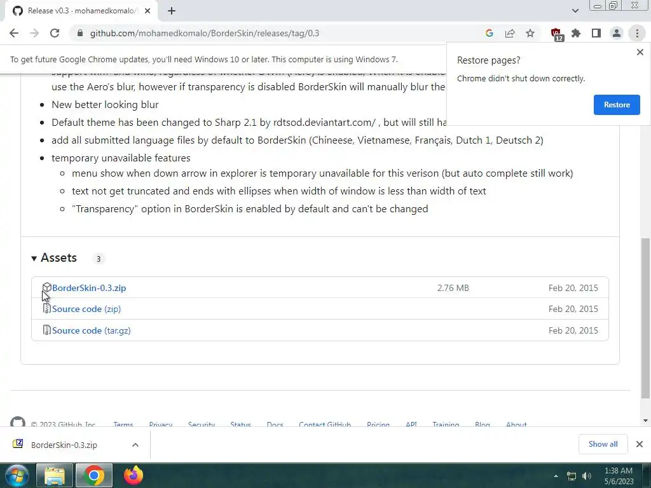Viewport: 651px width, 488px height.
Task: Expand download item options chevron
Action: (x=135, y=445)
